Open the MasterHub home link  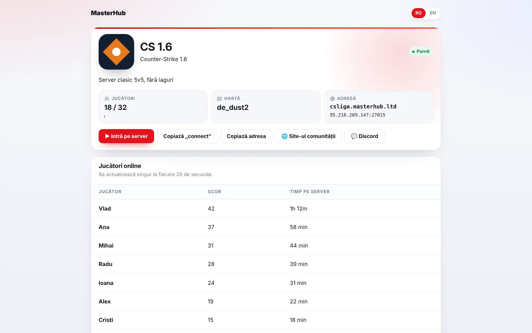click(108, 13)
